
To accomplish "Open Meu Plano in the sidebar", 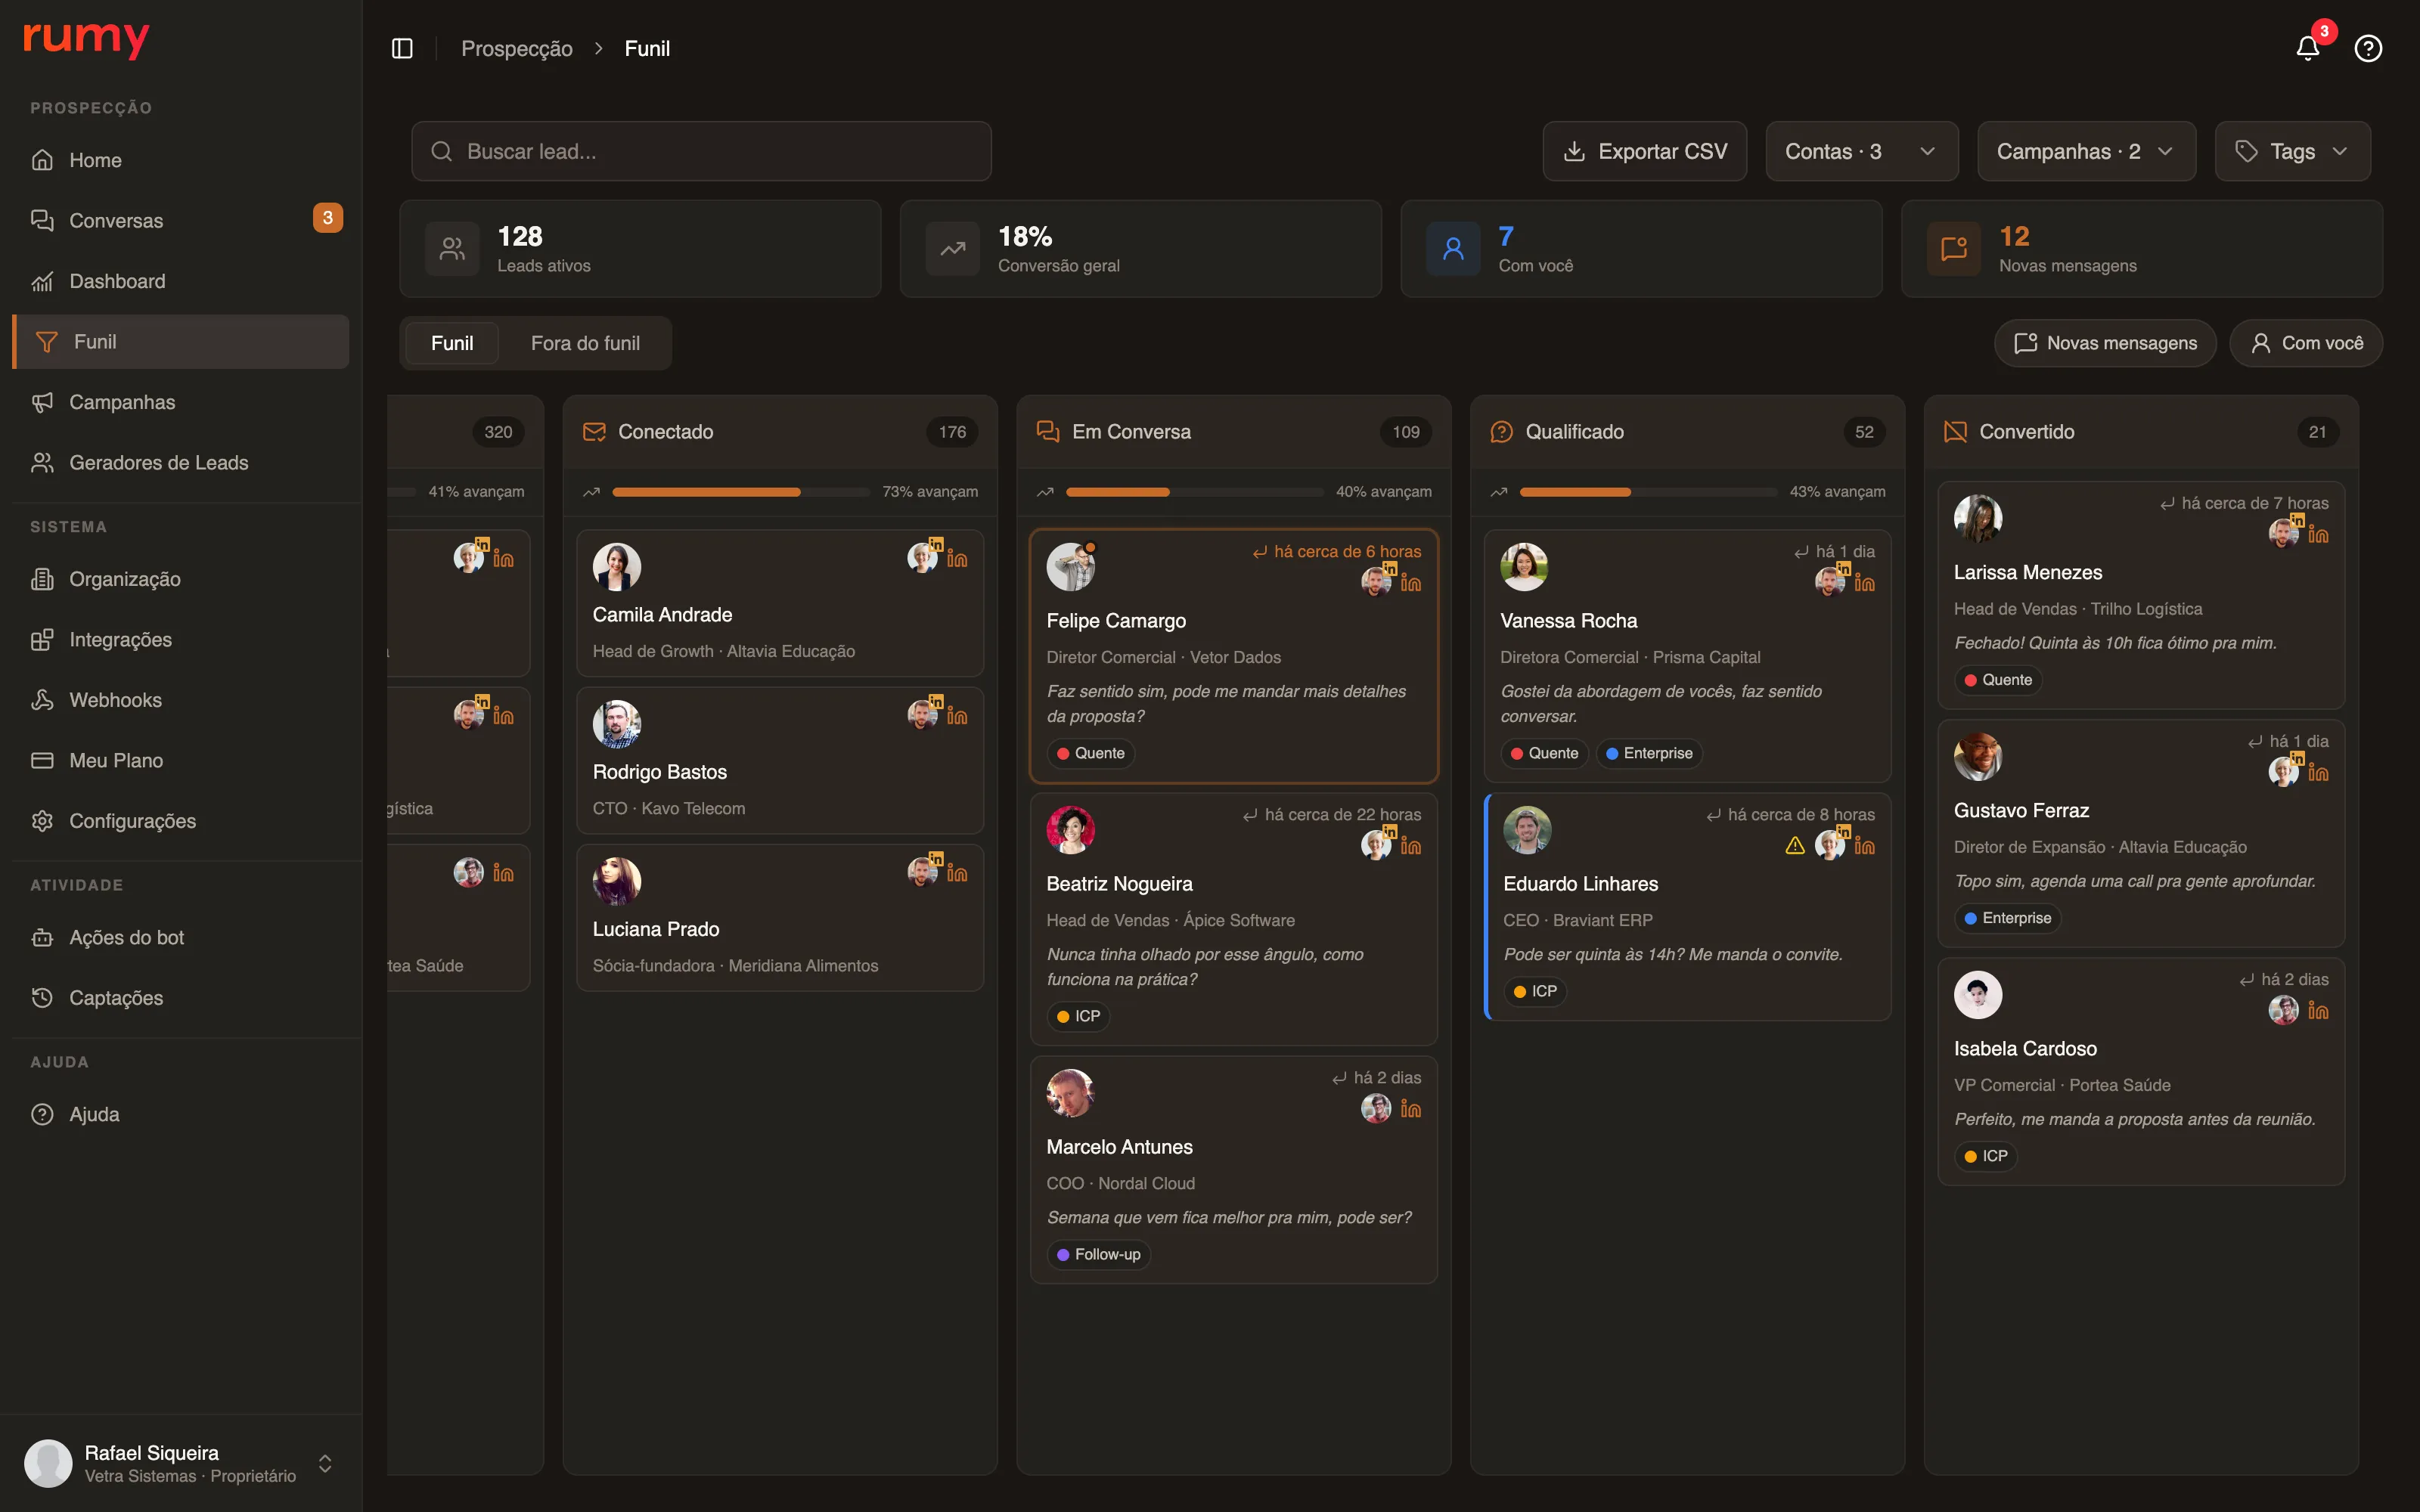I will pos(181,760).
